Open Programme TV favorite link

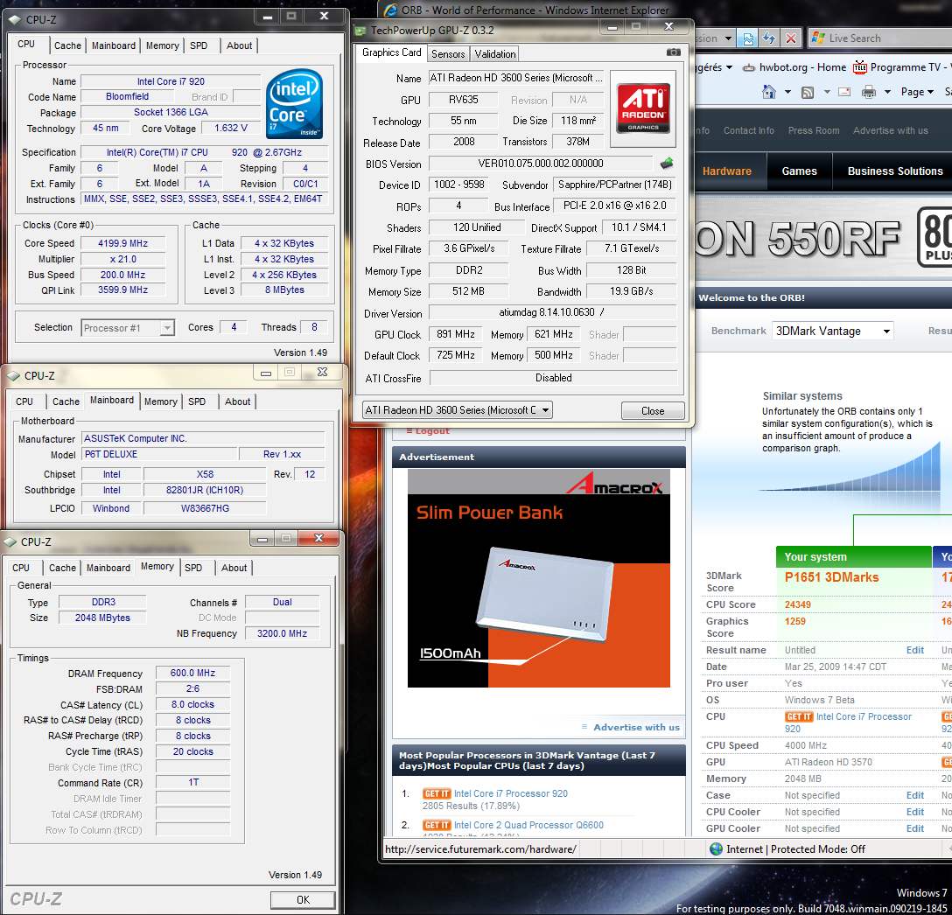[906, 67]
